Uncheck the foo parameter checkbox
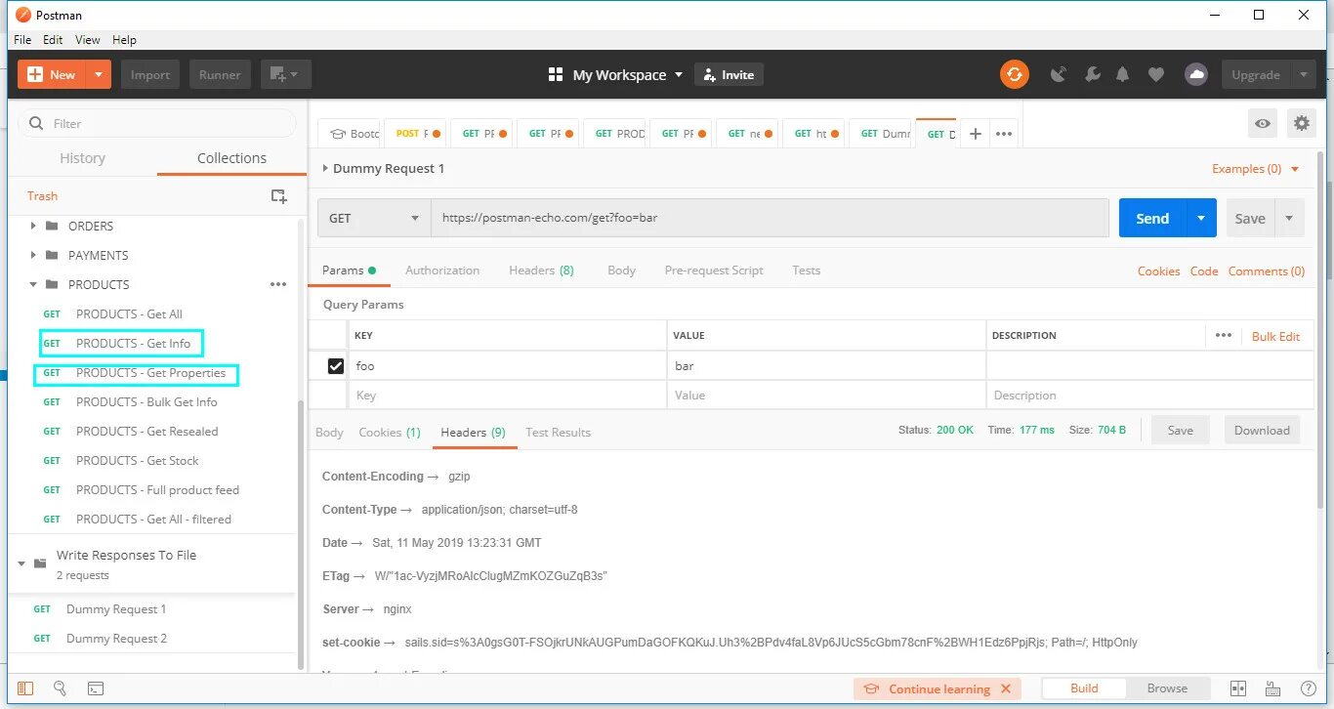The image size is (1334, 709). (x=336, y=365)
